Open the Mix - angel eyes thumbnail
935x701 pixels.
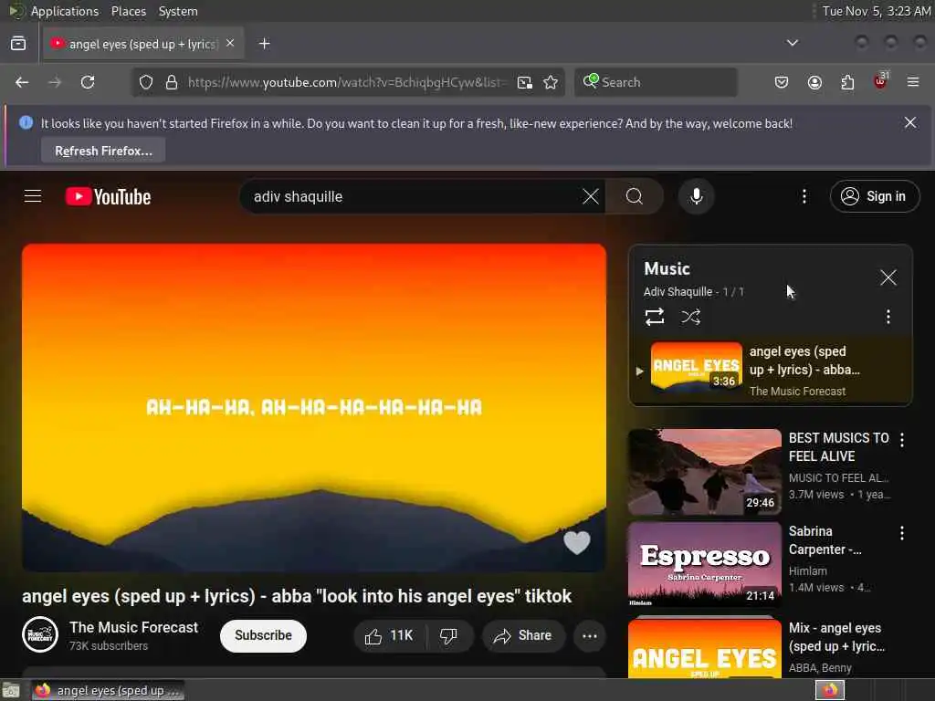705,649
